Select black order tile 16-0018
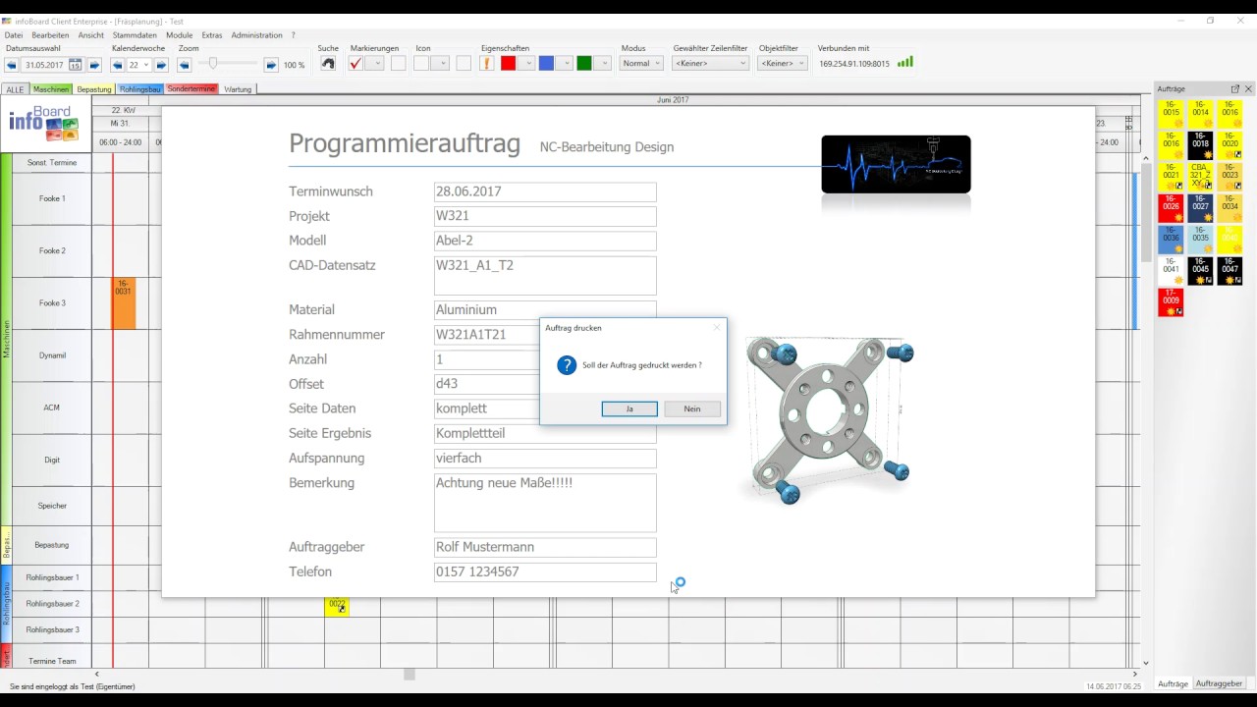Viewport: 1257px width, 707px height. click(1200, 146)
